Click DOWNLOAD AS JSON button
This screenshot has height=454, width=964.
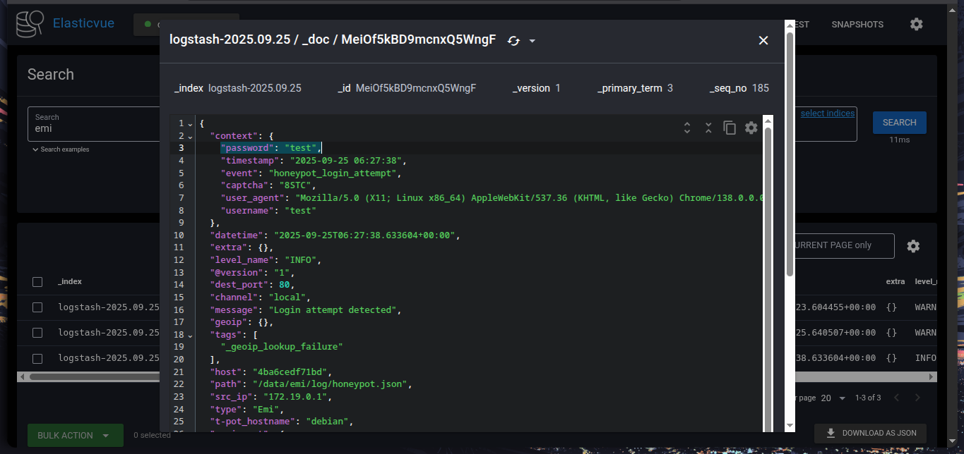(870, 433)
